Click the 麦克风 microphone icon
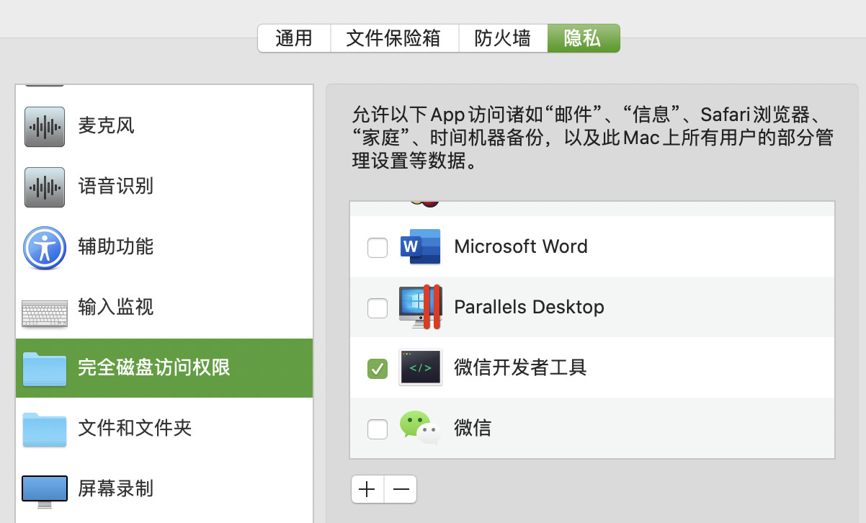 (x=45, y=127)
